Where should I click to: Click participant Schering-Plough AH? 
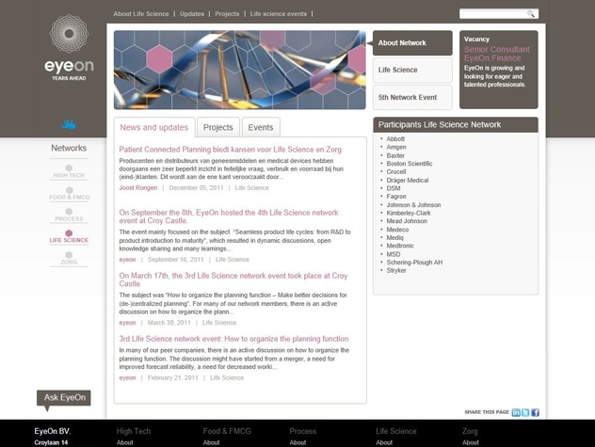tap(414, 263)
